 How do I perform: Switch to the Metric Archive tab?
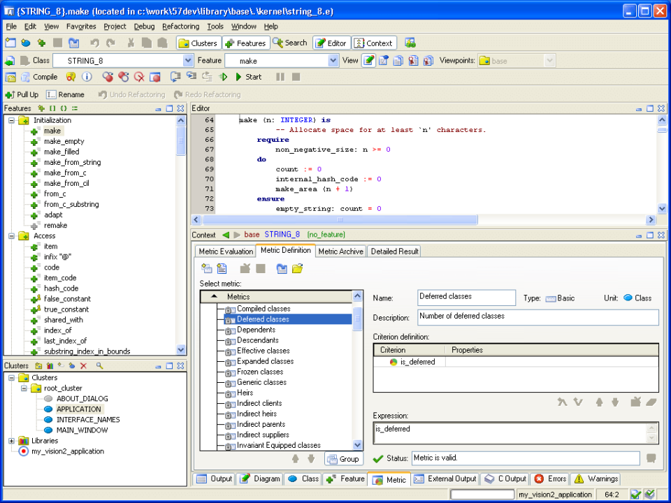pyautogui.click(x=340, y=251)
